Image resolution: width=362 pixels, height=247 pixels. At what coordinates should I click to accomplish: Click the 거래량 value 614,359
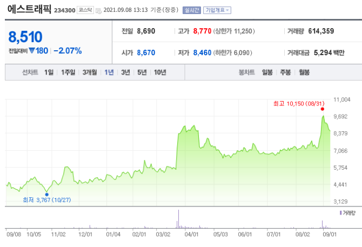coord(321,31)
